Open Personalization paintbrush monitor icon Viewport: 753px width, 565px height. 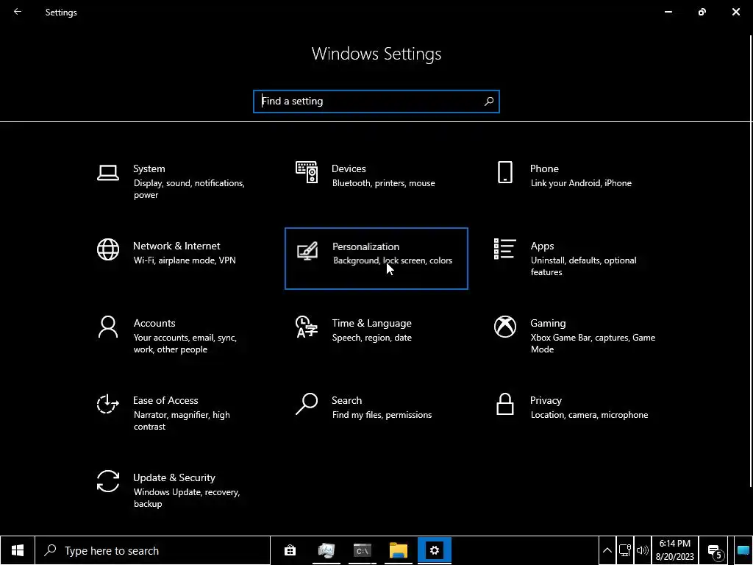(x=307, y=251)
